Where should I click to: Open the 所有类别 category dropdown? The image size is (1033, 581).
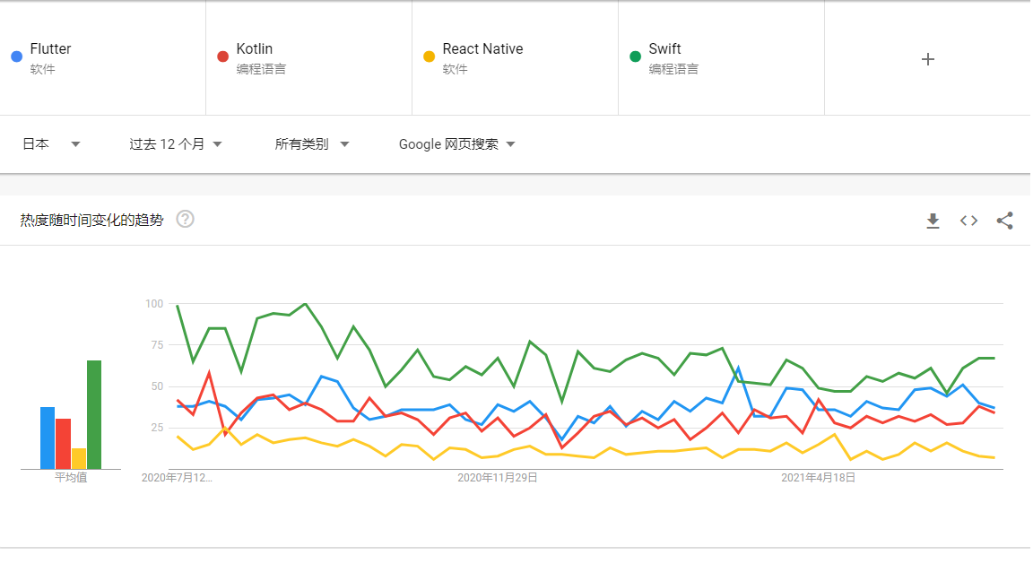coord(312,144)
